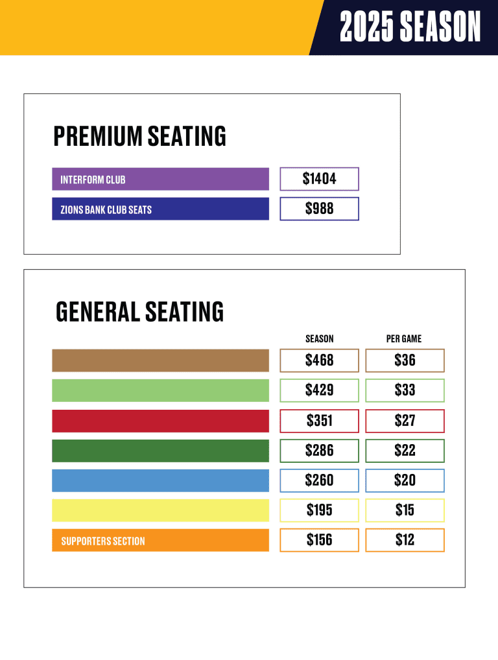The height and width of the screenshot is (660, 498).
Task: Click the Interform Club purple bar
Action: [160, 179]
